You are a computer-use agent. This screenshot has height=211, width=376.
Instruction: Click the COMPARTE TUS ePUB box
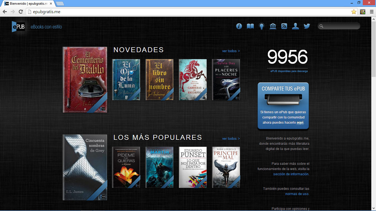click(283, 106)
